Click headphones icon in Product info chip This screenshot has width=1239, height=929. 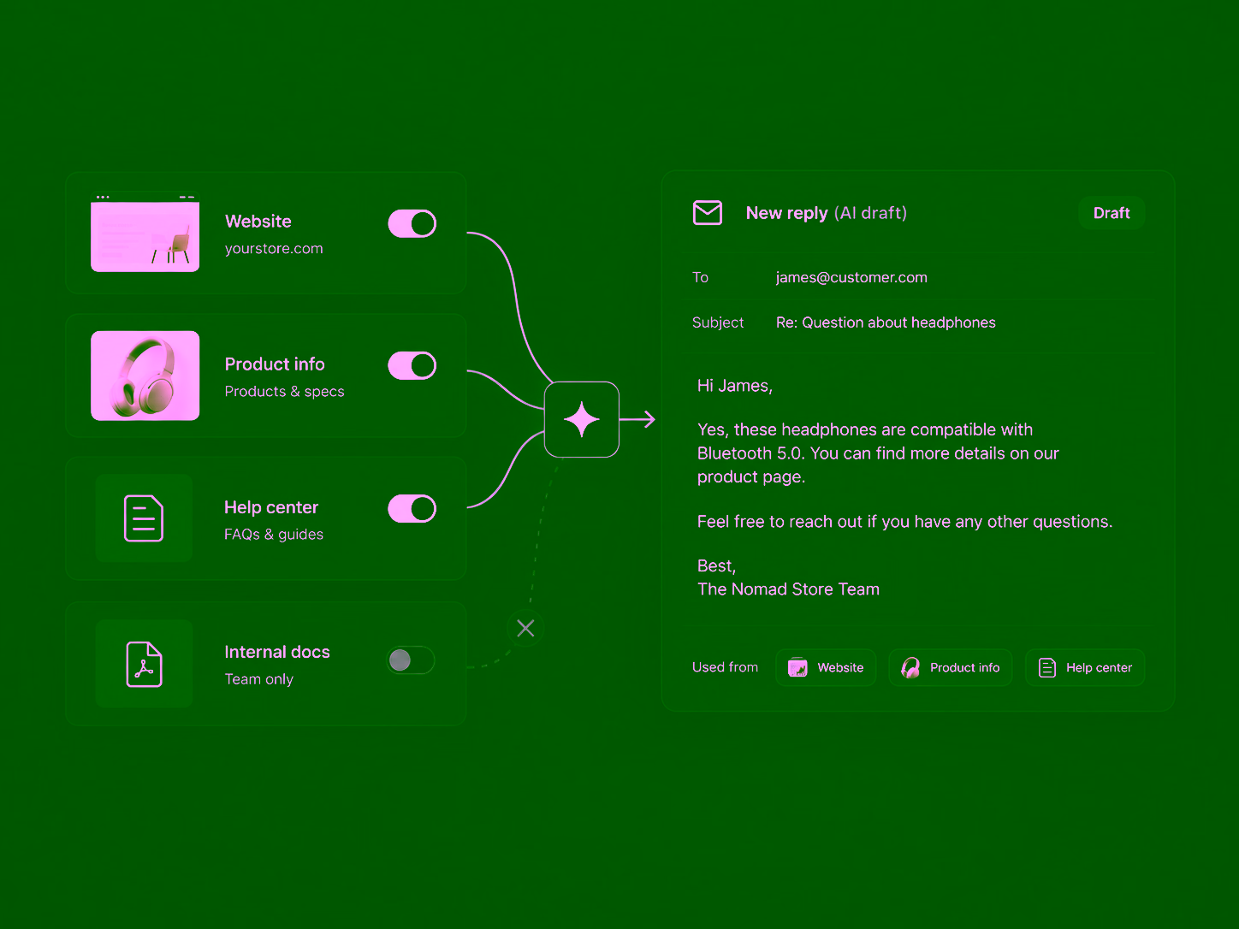[911, 667]
